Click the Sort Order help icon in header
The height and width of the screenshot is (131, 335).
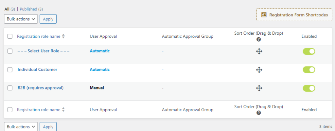pyautogui.click(x=258, y=39)
